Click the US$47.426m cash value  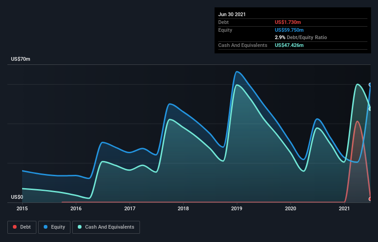point(289,45)
